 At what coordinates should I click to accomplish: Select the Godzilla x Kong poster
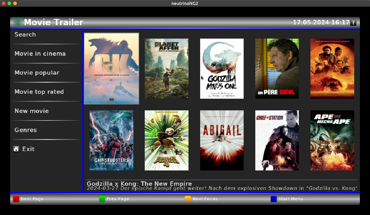112,69
